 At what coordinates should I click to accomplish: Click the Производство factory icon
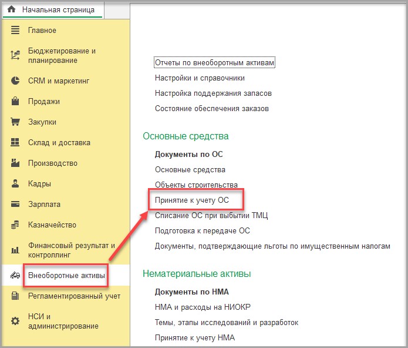point(15,163)
